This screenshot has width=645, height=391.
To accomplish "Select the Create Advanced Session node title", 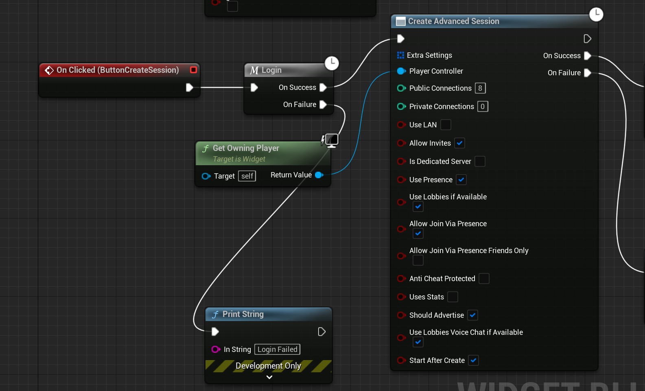I will click(x=453, y=21).
